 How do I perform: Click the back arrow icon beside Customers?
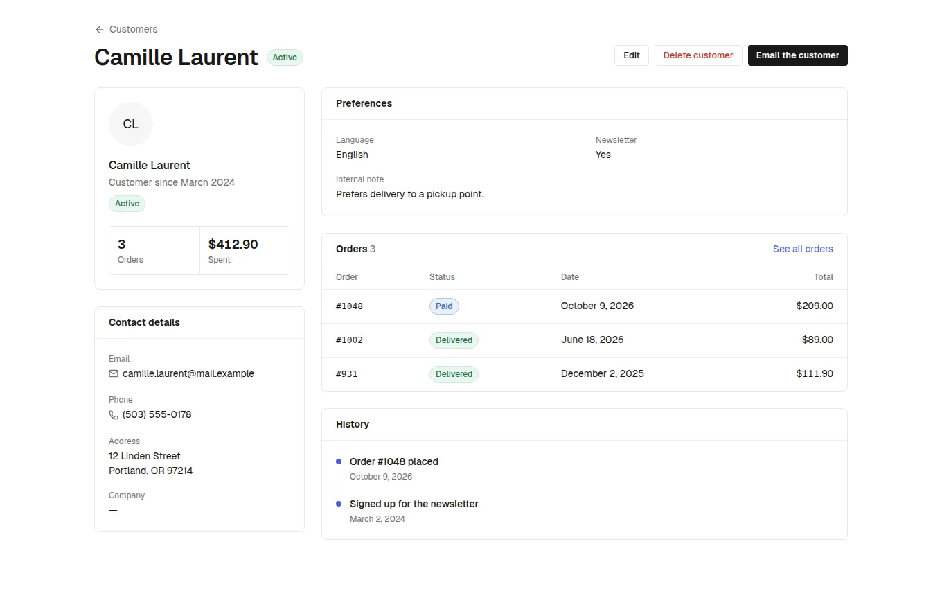(x=100, y=30)
